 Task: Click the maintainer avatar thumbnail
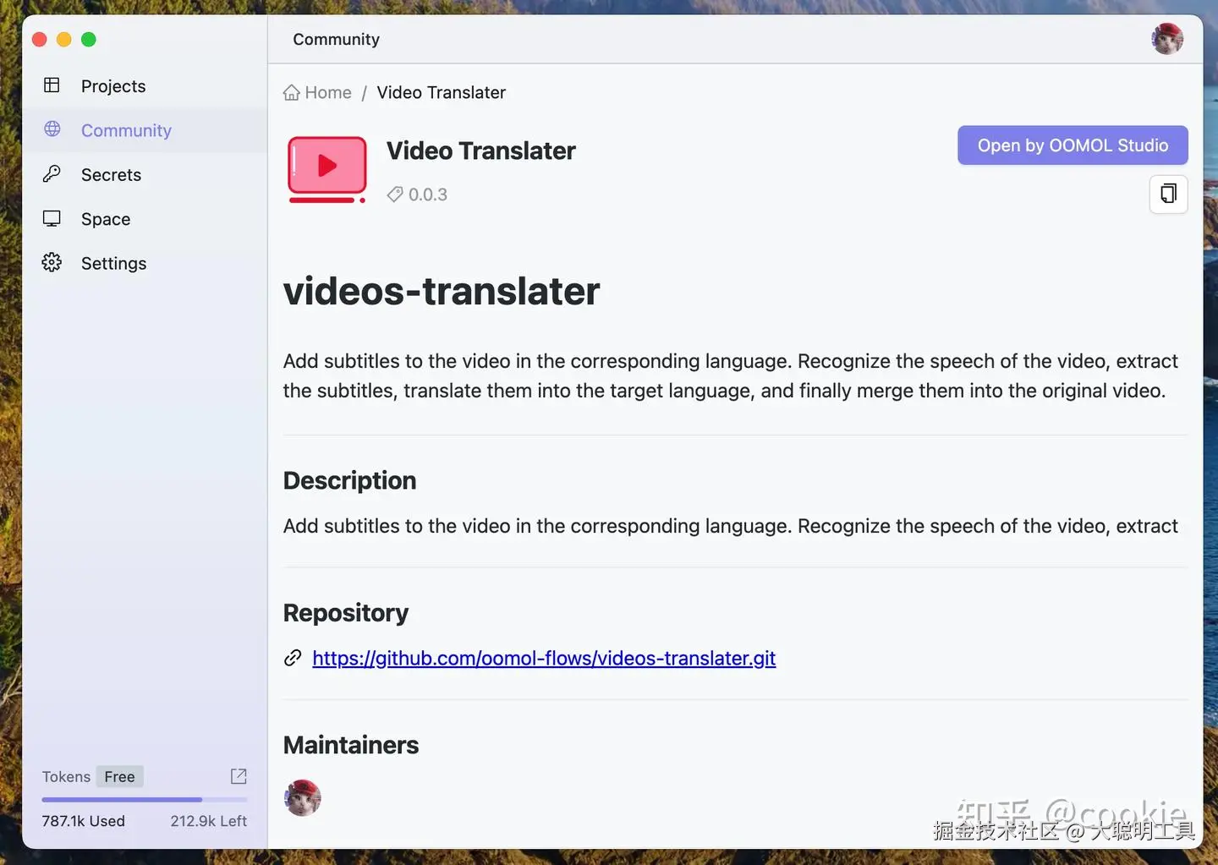(x=302, y=797)
